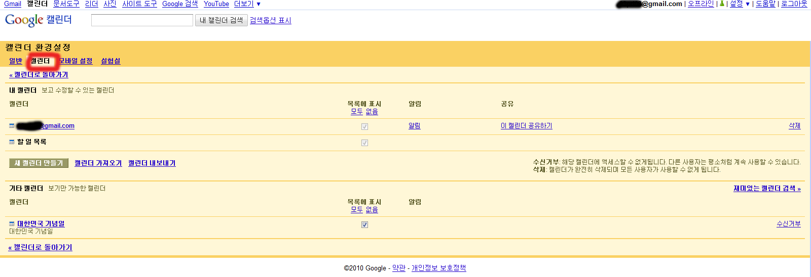Click the 오프라인 link
Viewport: 811px width, 277px height.
(x=701, y=4)
